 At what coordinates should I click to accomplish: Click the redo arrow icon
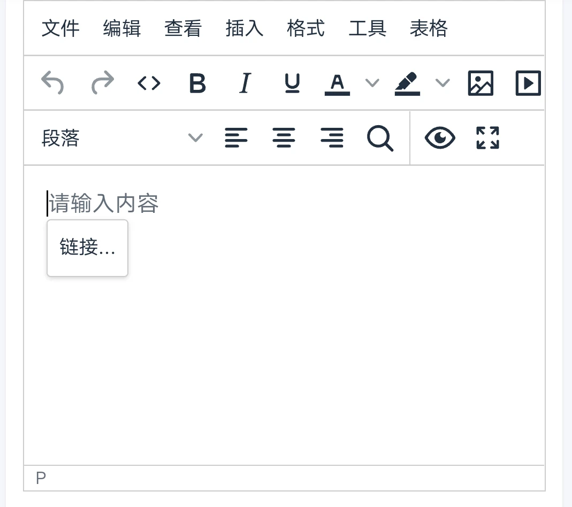click(x=103, y=83)
